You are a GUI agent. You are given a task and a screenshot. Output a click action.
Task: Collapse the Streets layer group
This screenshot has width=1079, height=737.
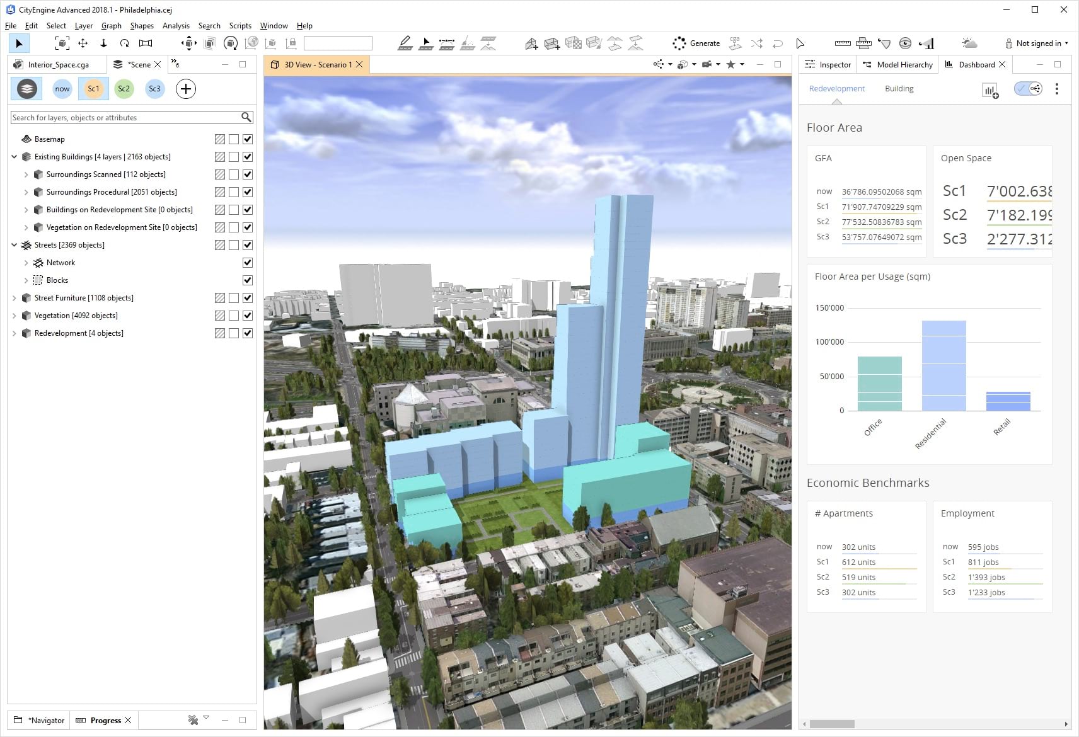(x=14, y=245)
